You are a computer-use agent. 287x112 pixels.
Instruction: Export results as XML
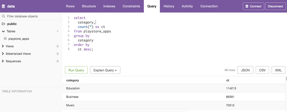tap(278, 70)
